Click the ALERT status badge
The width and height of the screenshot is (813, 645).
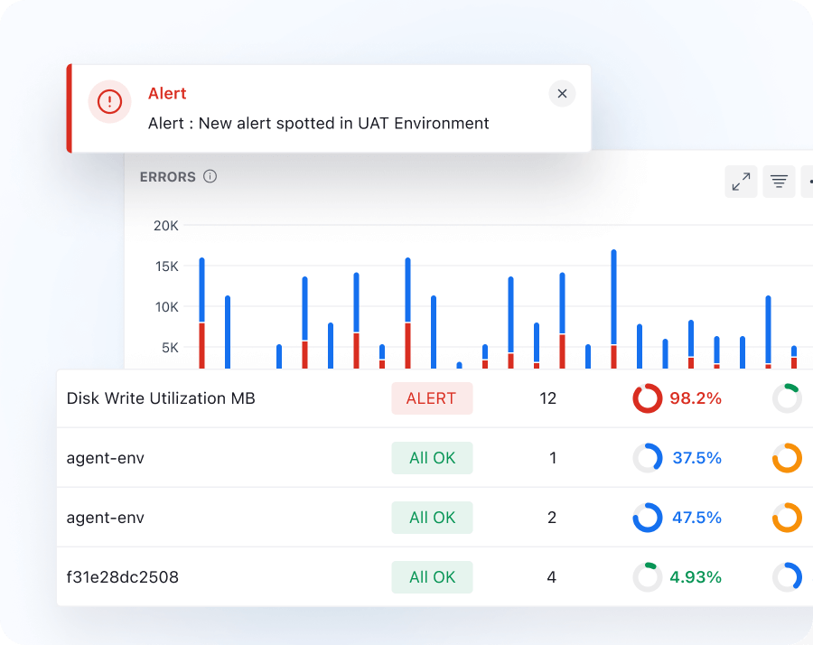click(x=432, y=398)
